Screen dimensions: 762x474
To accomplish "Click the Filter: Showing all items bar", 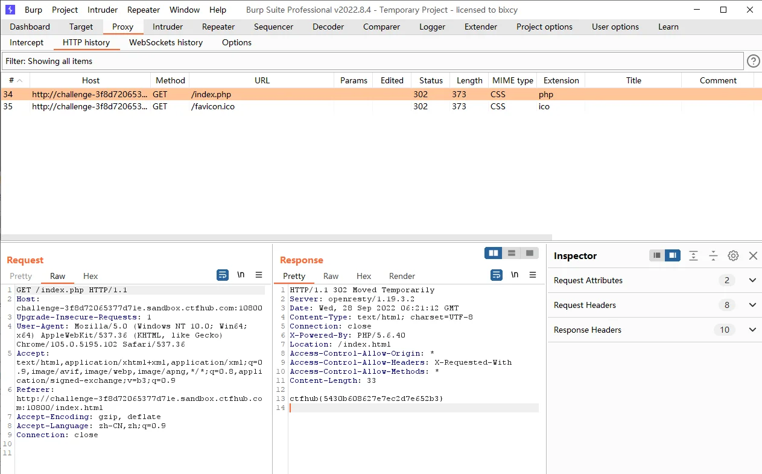I will pyautogui.click(x=372, y=61).
